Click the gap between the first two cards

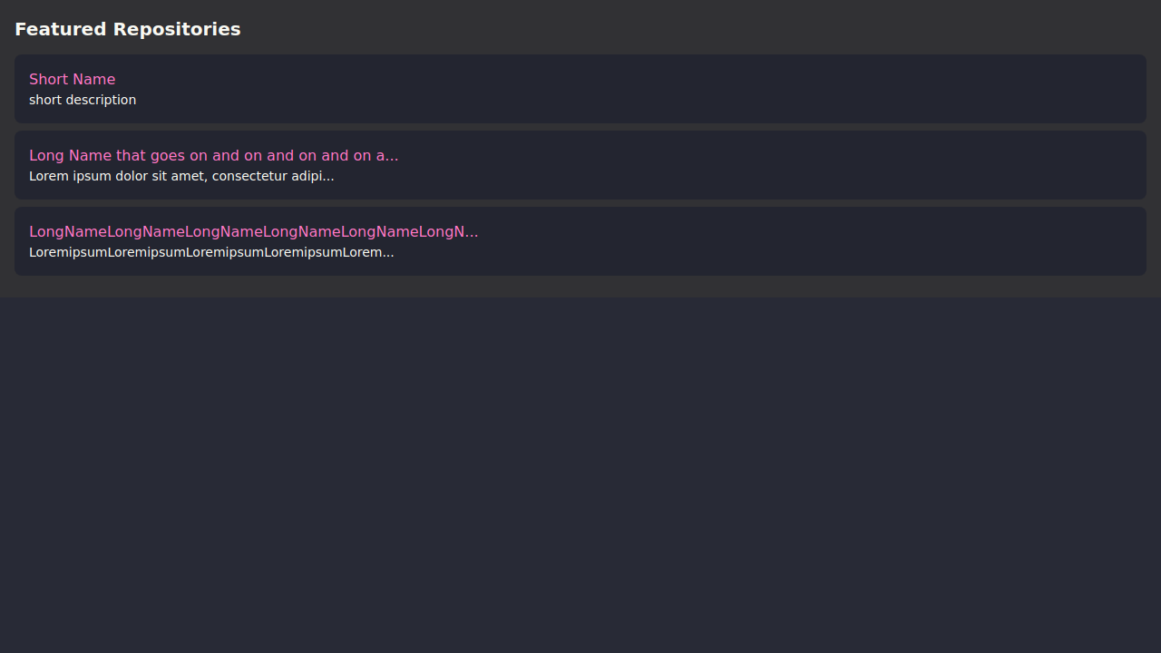pos(580,127)
